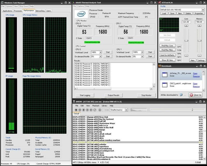Viewport: 207px width, 166px height.
Task: Start the CPU 0 workload
Action: pyautogui.click(x=108, y=52)
